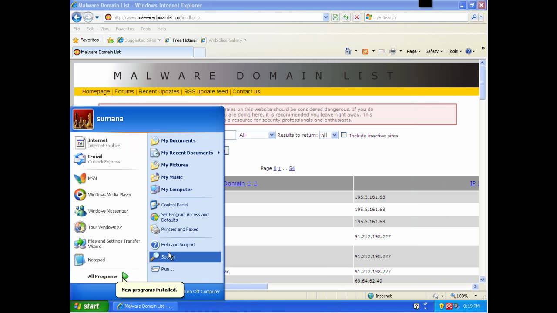The height and width of the screenshot is (313, 557).
Task: Click the Domain column header link
Action: pos(234,183)
